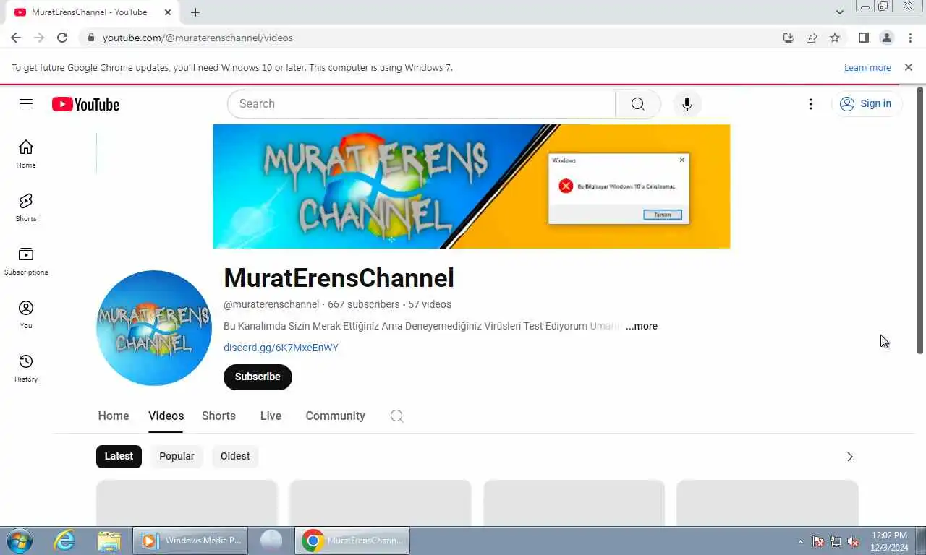Open the channel profile avatar image
The height and width of the screenshot is (555, 926).
coord(154,328)
